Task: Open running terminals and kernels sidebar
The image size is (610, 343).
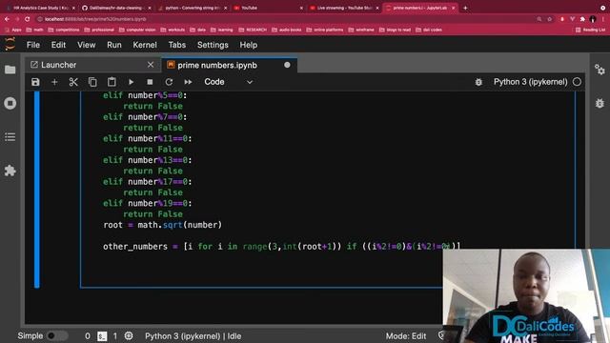Action: 10,104
